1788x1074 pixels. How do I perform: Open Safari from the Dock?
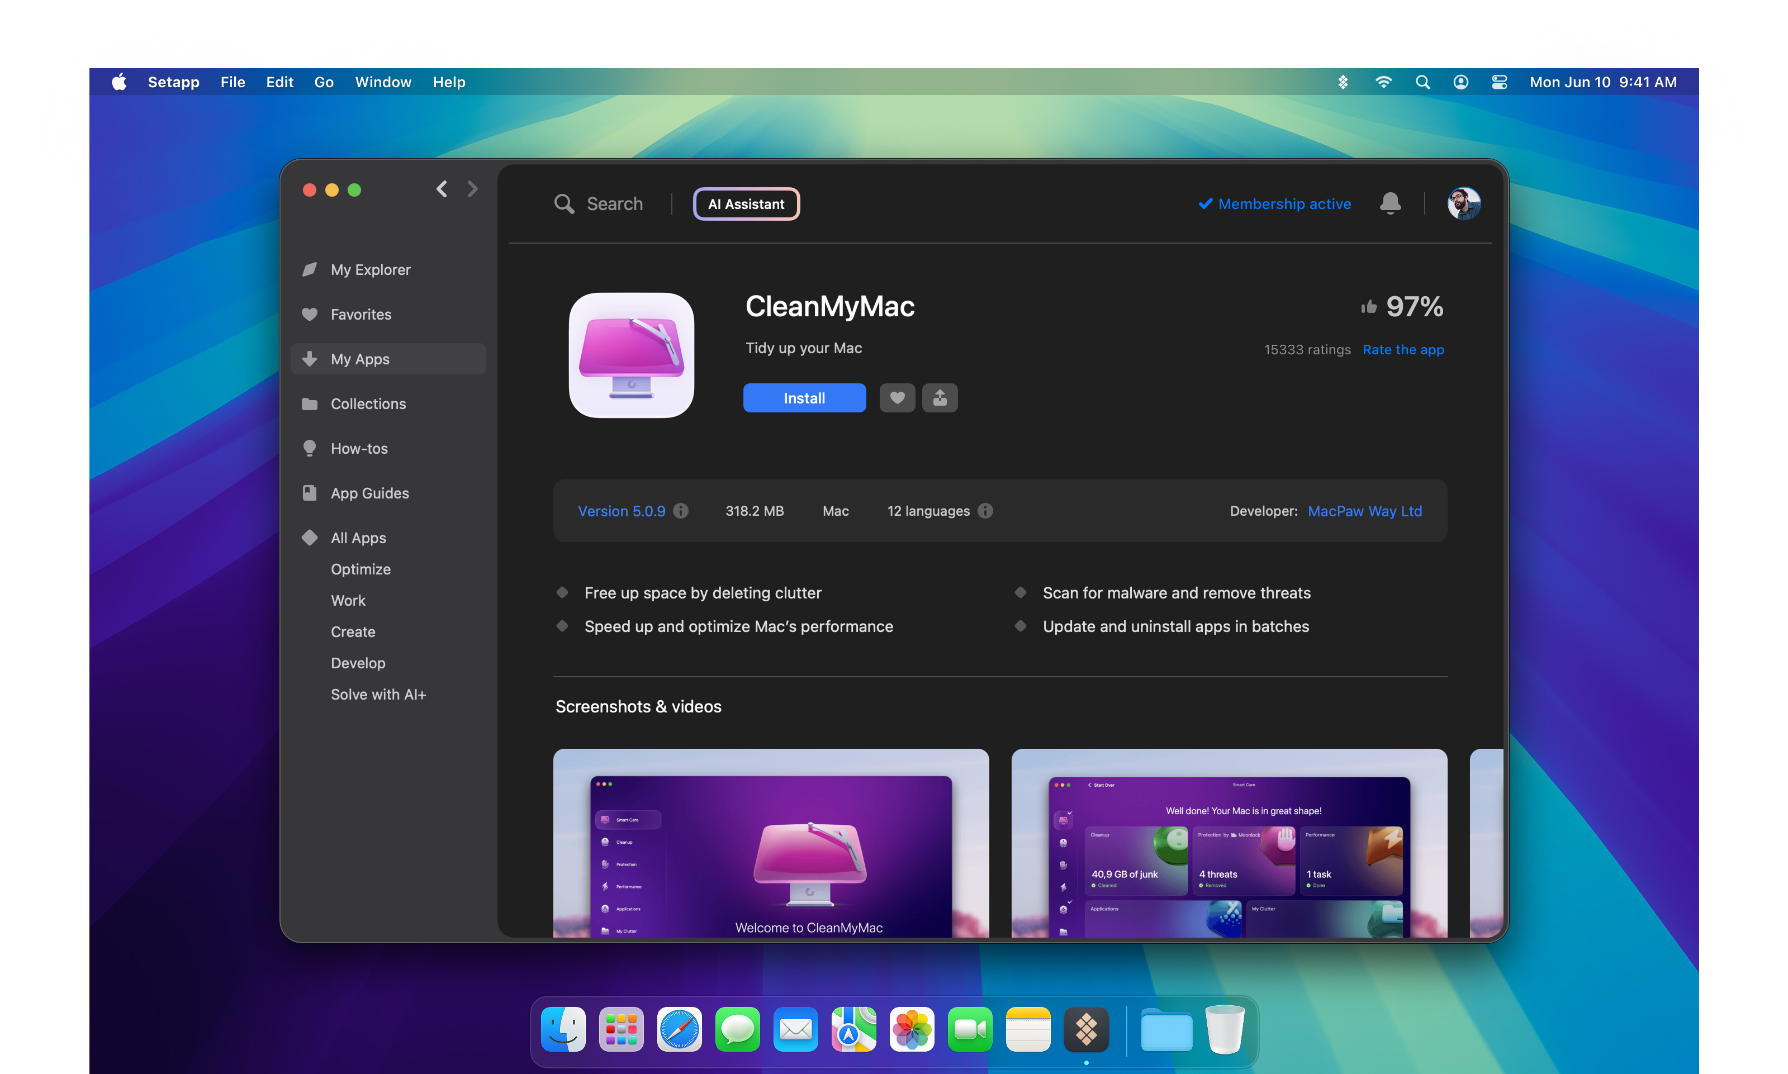coord(679,1029)
